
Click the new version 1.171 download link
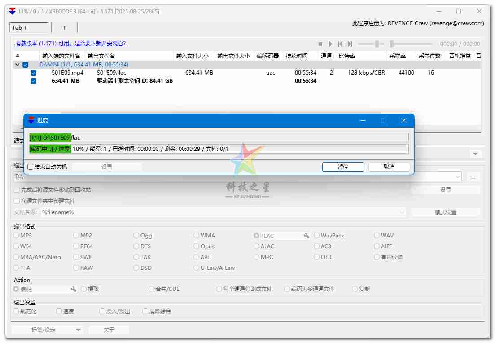(72, 44)
